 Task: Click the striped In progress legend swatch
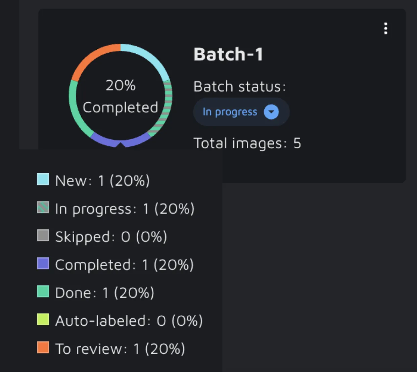pos(43,207)
